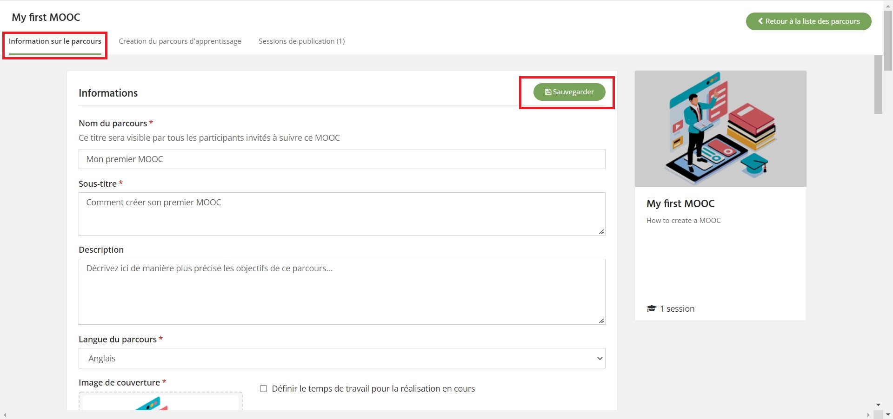Click the graduation cap session icon
The height and width of the screenshot is (419, 893).
pos(651,309)
